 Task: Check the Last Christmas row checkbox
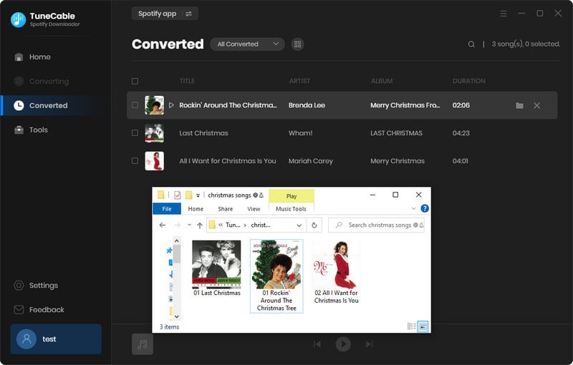(135, 133)
